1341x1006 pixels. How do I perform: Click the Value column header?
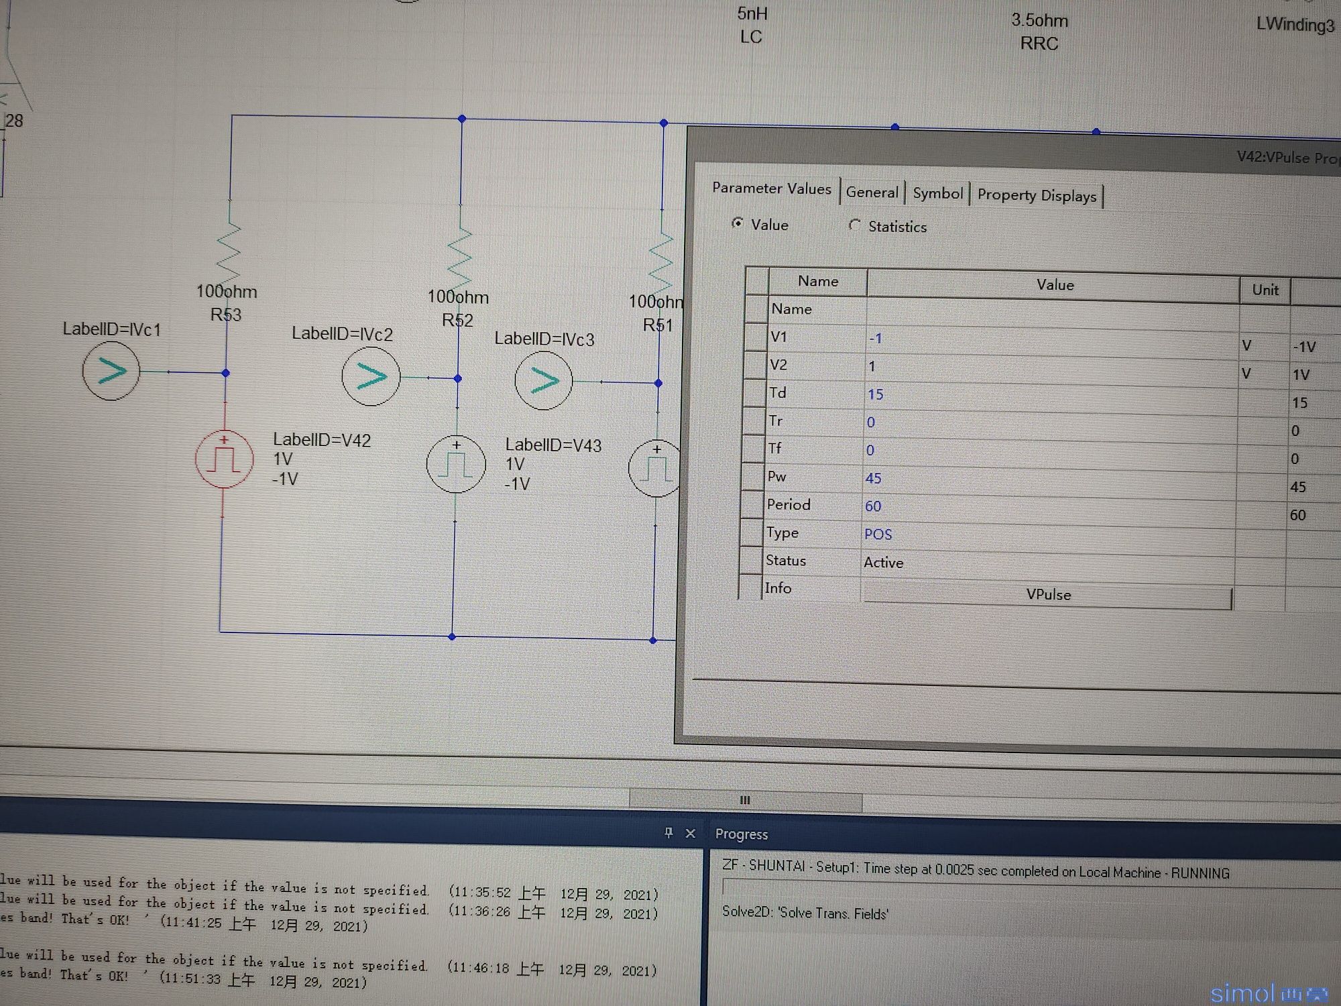(x=1053, y=285)
